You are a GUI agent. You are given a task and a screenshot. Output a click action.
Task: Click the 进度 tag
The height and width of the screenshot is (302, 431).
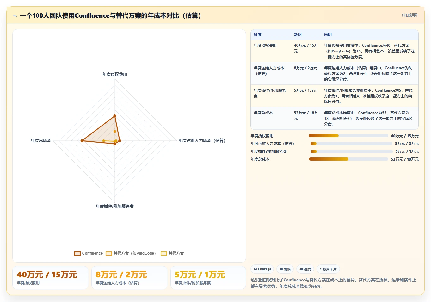tap(305, 269)
